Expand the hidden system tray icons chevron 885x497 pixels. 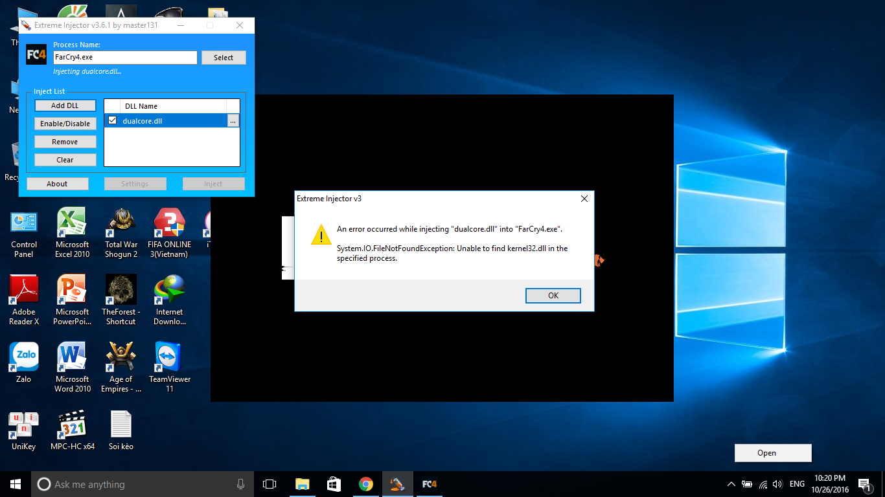[731, 484]
